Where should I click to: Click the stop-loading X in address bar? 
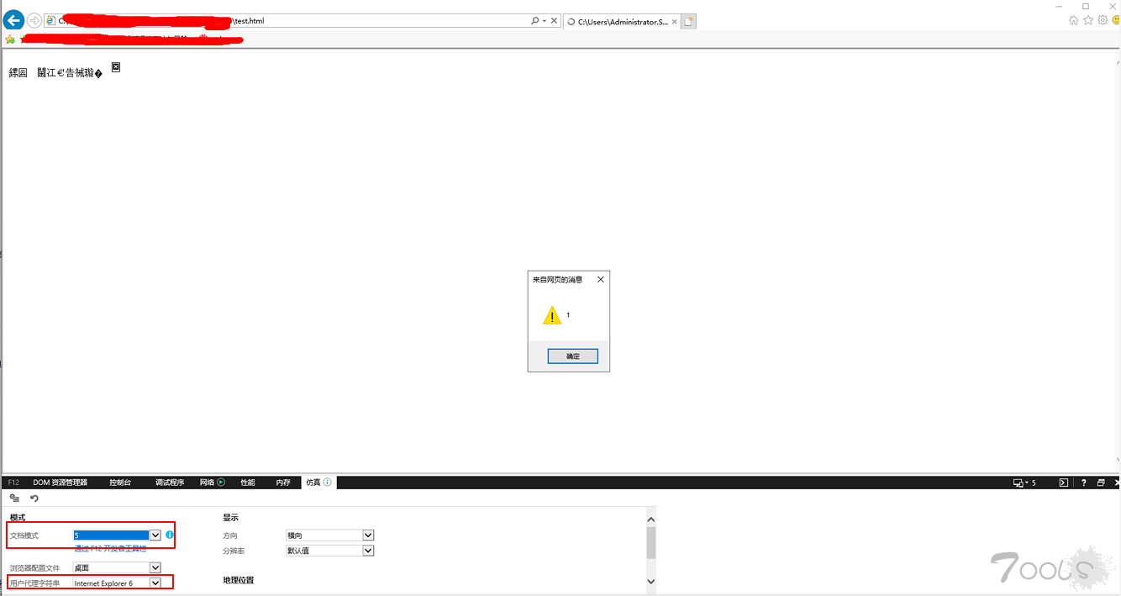click(554, 20)
